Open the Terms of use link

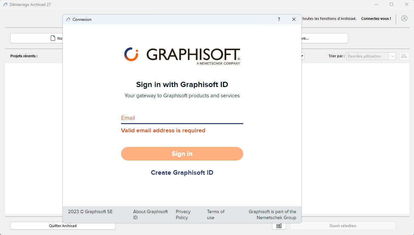[216, 214]
